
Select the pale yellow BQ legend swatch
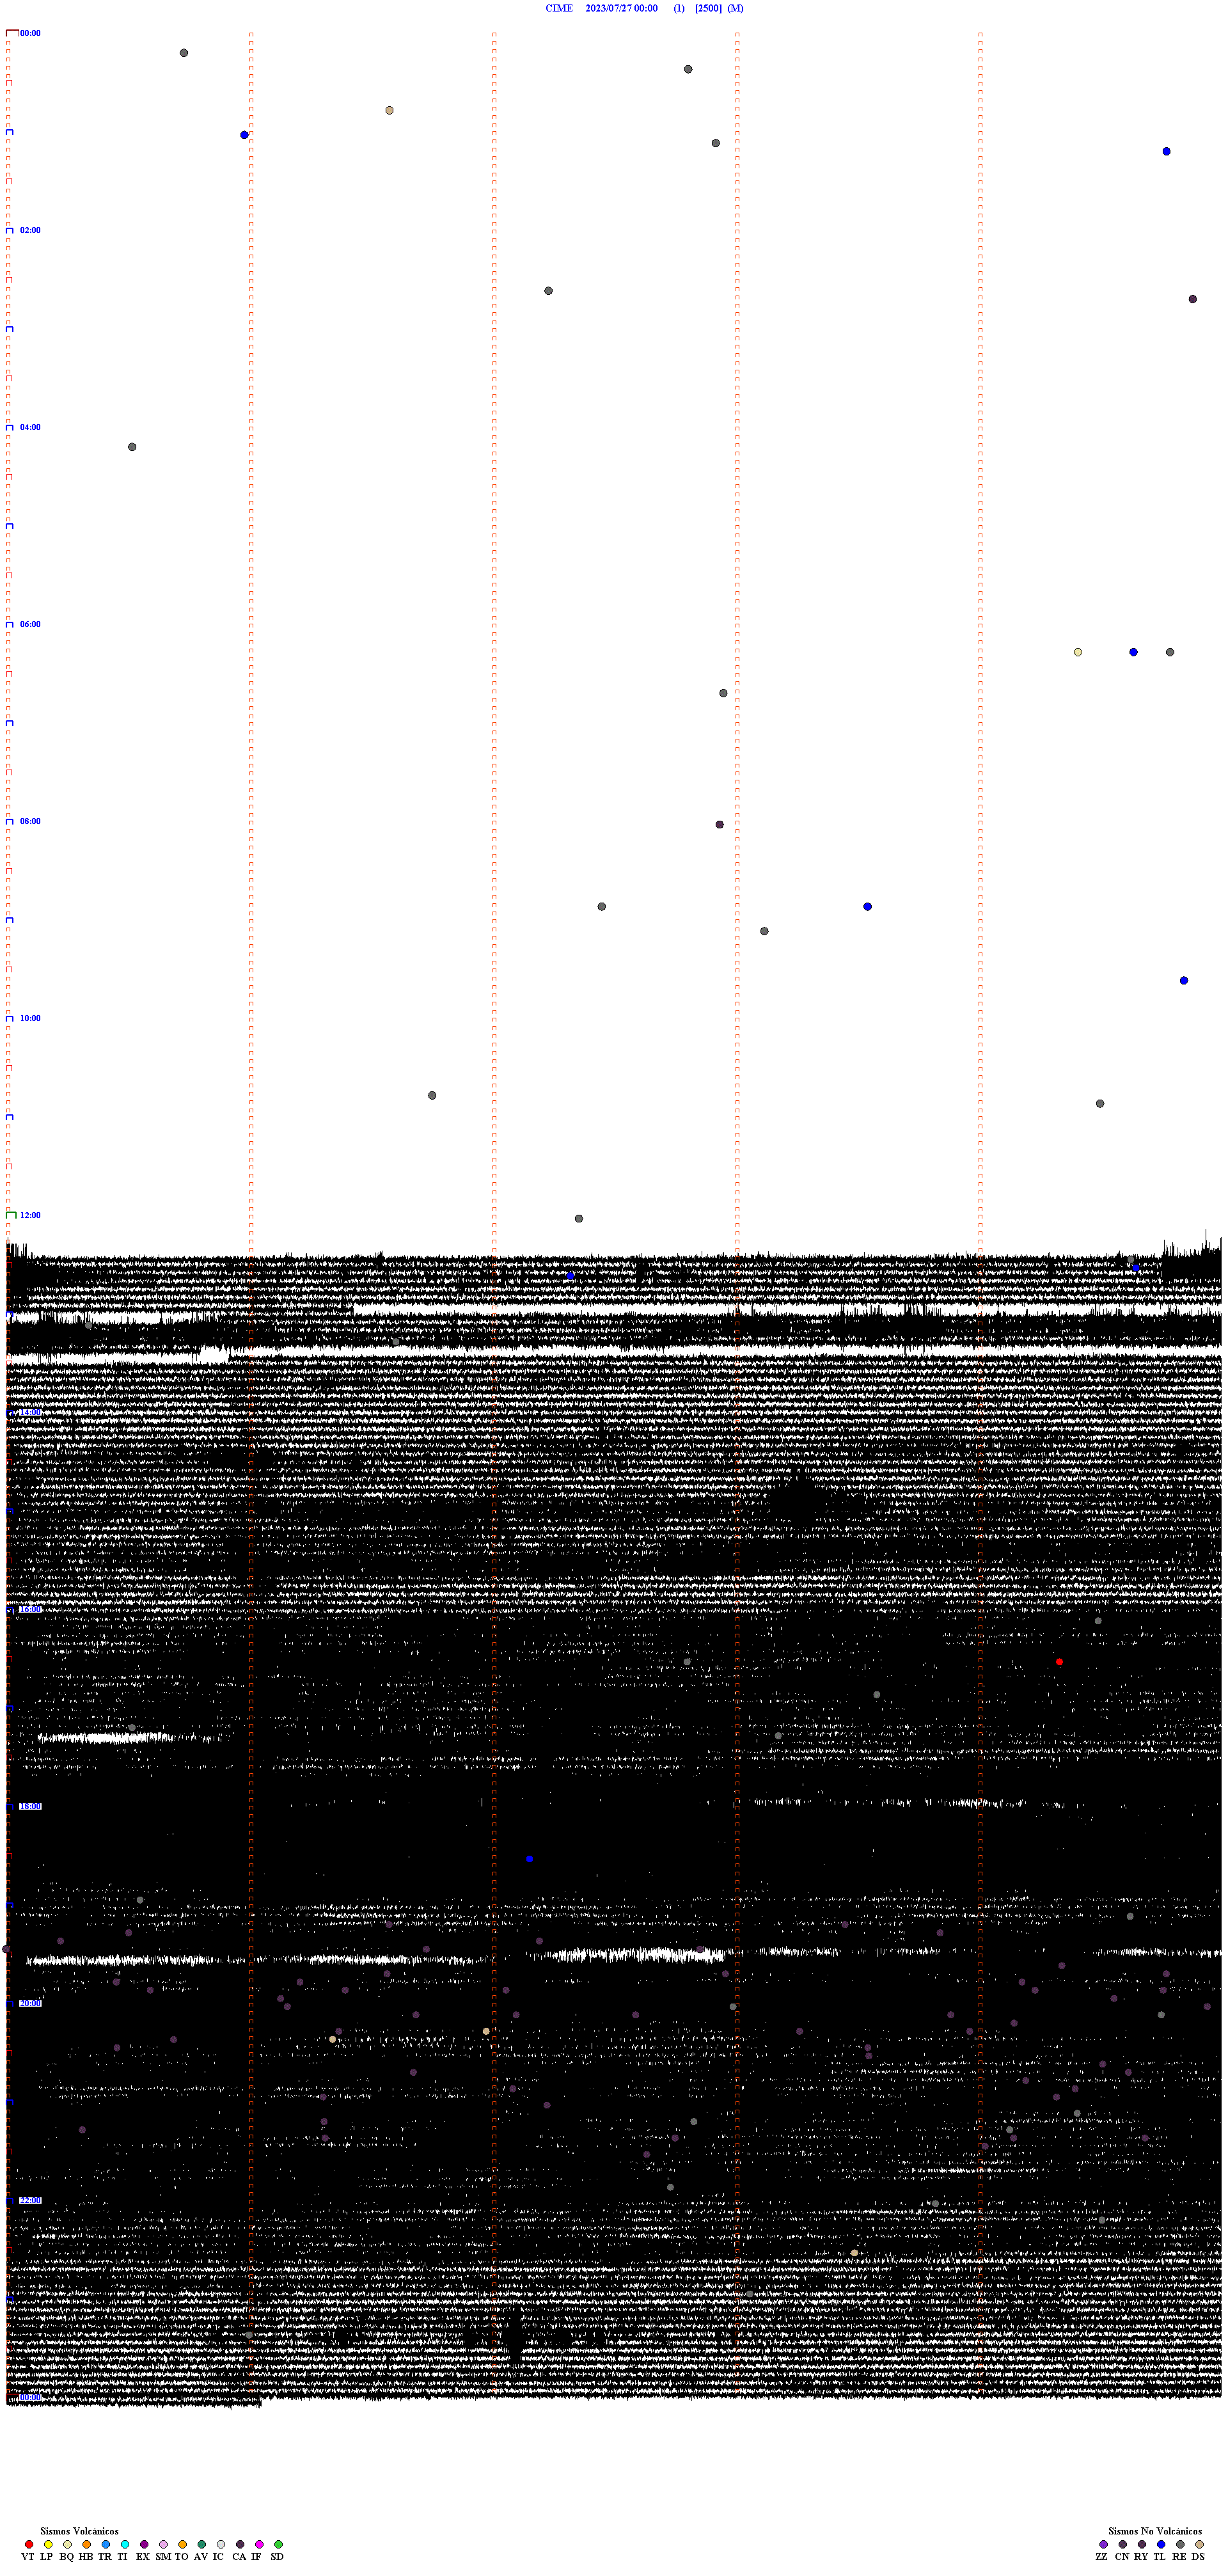click(67, 2545)
